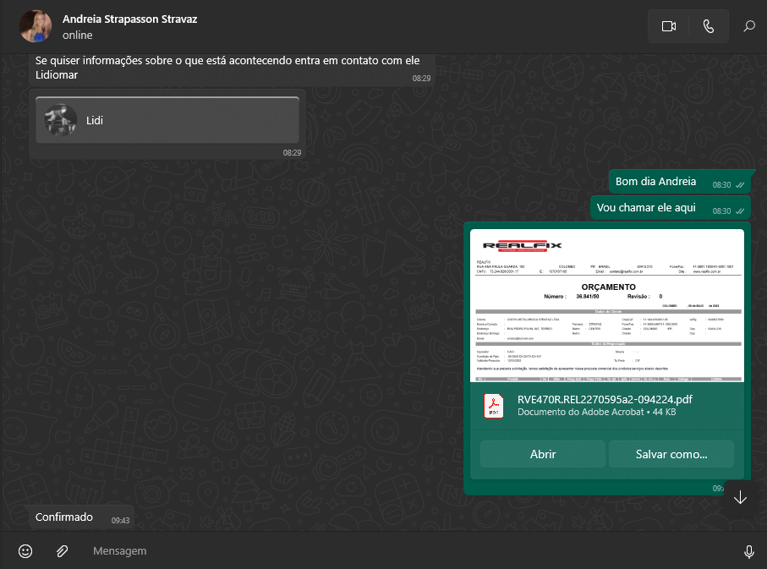Image resolution: width=767 pixels, height=569 pixels.
Task: Click Lidi contact avatar image
Action: pos(60,121)
